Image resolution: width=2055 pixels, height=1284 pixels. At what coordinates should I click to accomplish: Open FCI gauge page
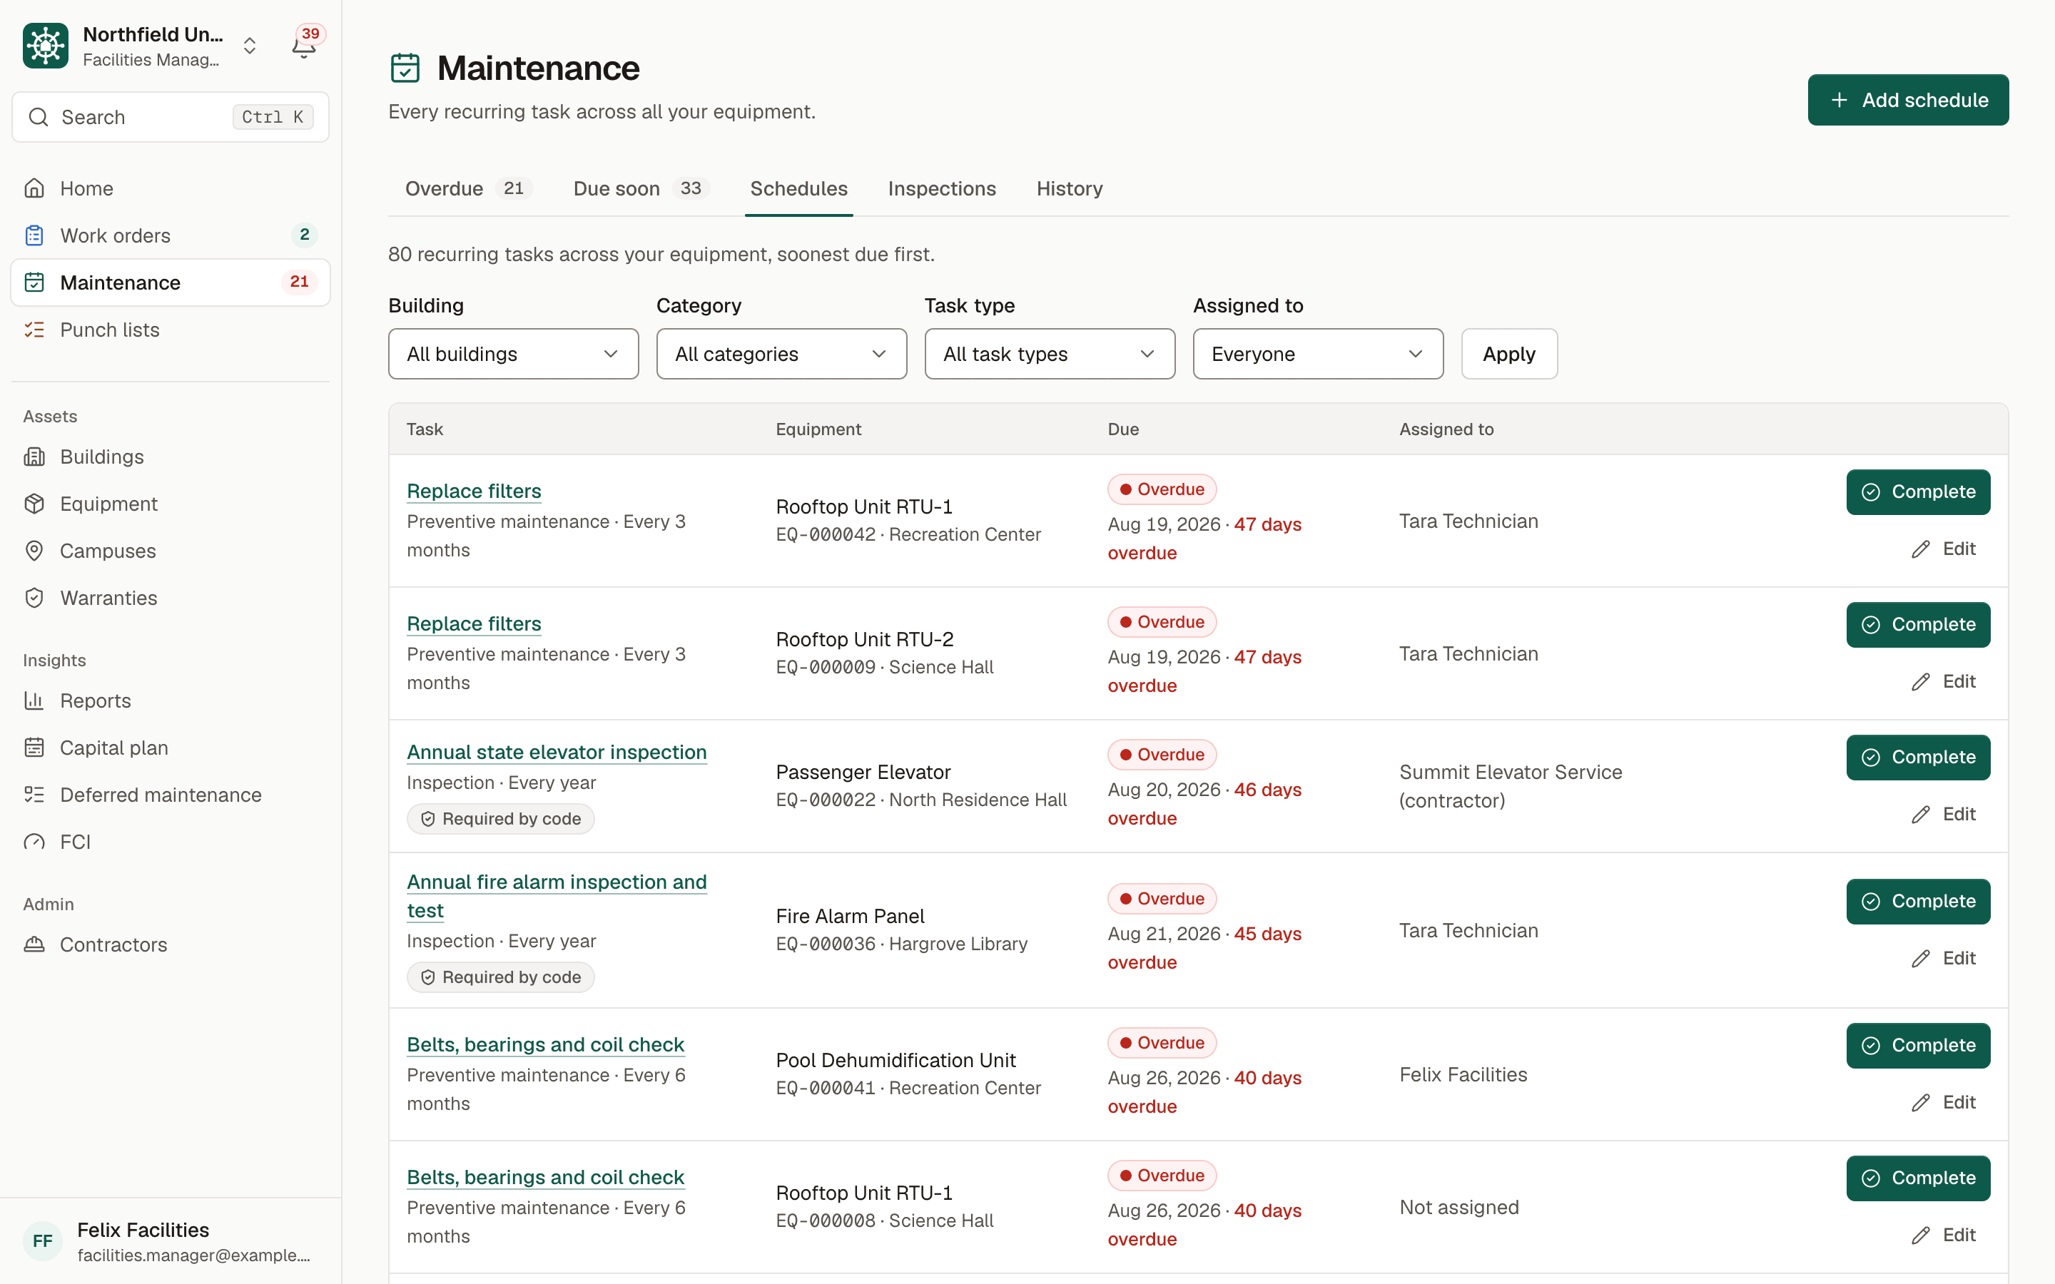[170, 842]
